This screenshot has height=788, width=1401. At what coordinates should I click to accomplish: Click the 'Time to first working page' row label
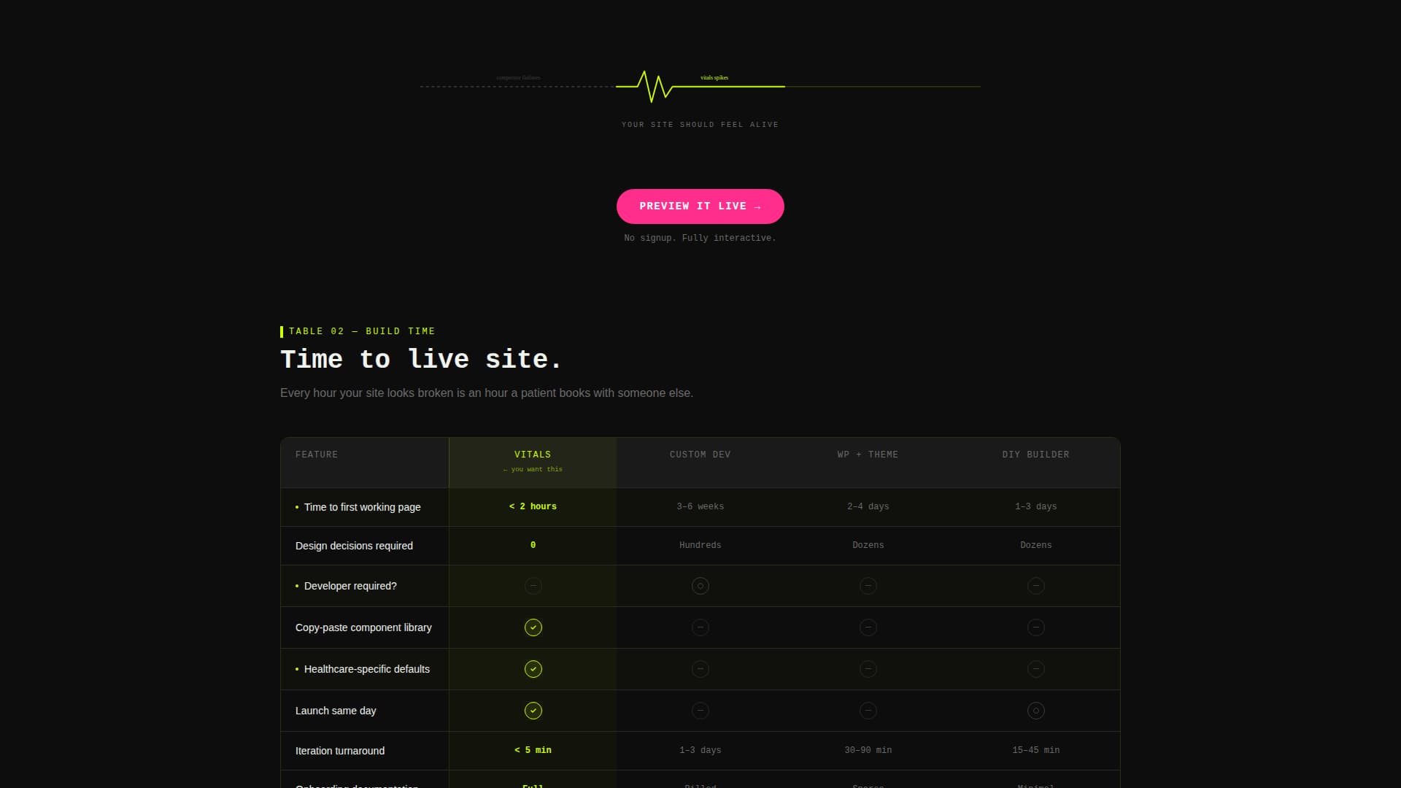point(362,507)
